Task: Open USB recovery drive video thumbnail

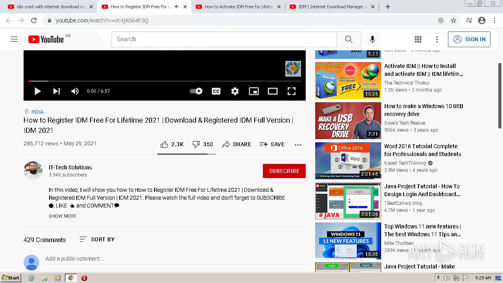Action: 348,121
